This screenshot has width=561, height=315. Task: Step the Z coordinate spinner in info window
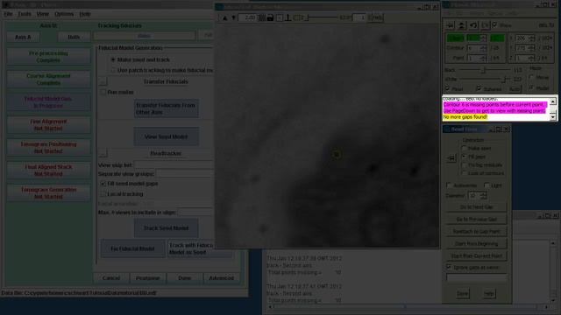pos(532,58)
